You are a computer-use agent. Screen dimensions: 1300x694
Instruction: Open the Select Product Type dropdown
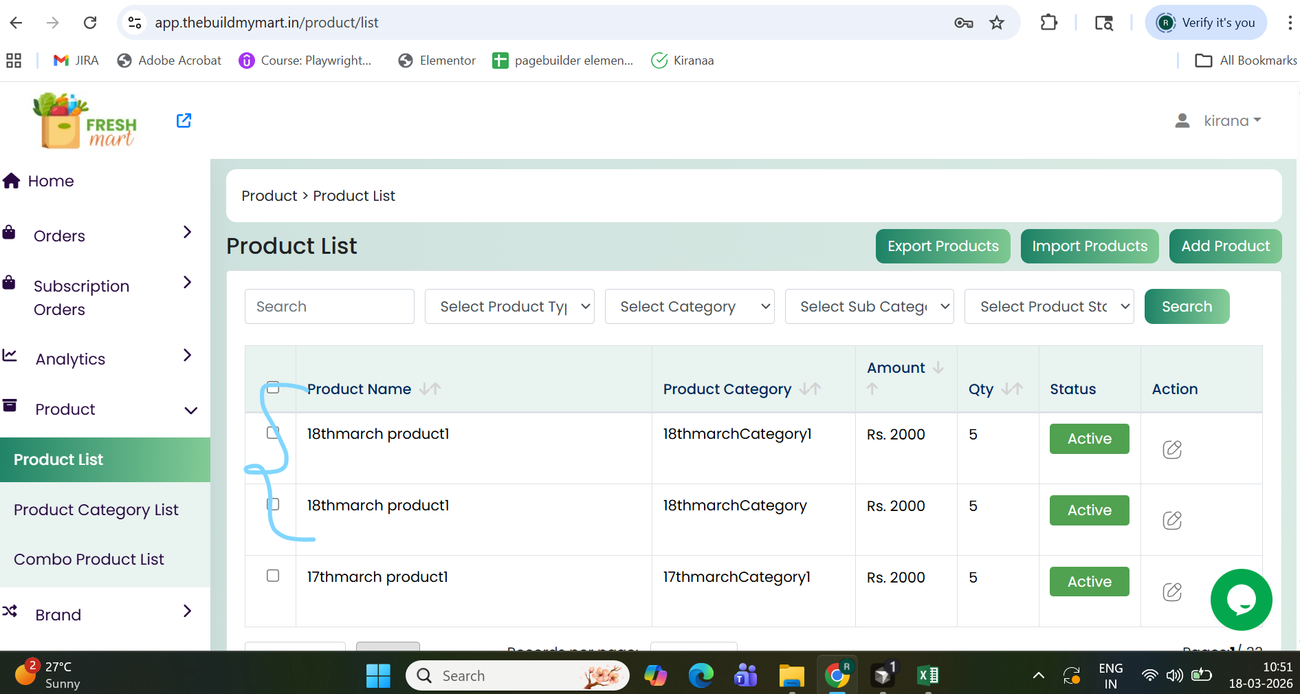[x=509, y=306]
